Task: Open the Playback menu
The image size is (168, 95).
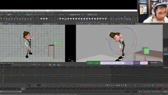Action: pyautogui.click(x=14, y=12)
